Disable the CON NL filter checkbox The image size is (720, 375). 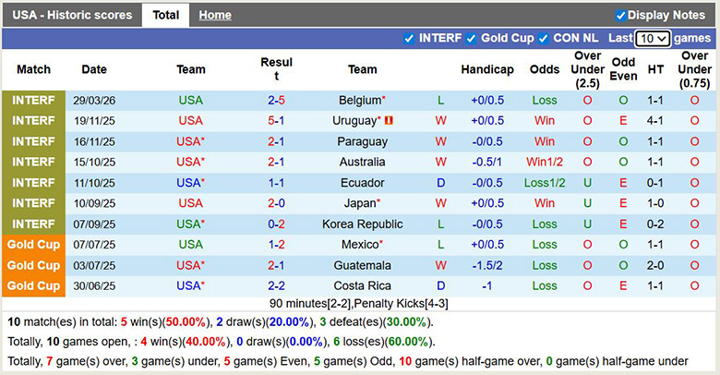tap(543, 39)
